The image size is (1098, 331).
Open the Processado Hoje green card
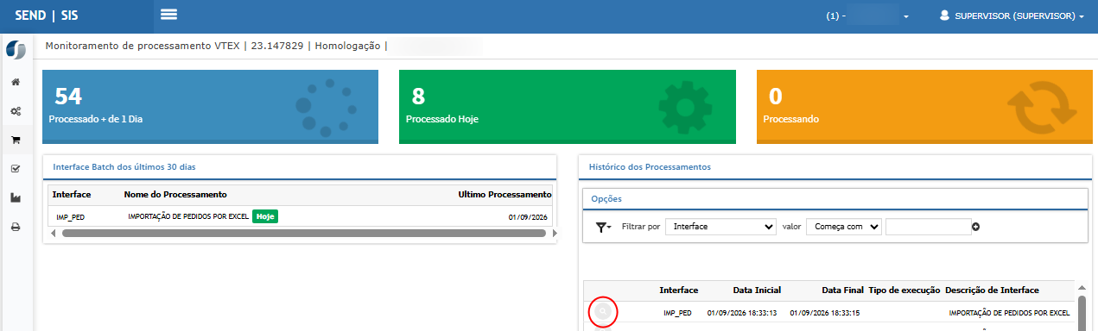pos(568,106)
